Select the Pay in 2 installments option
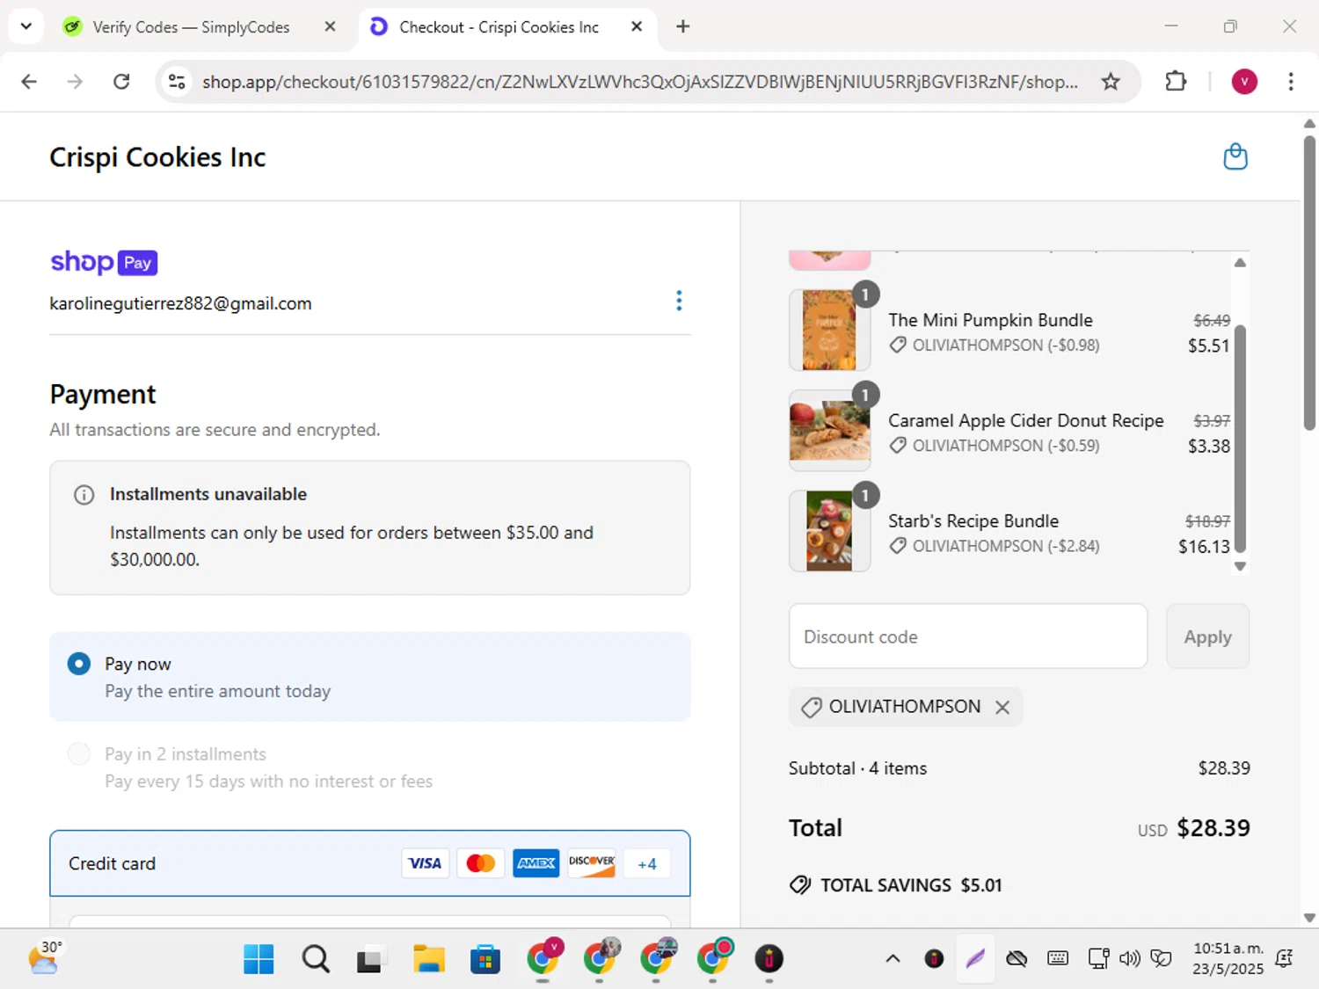1319x989 pixels. click(x=79, y=754)
